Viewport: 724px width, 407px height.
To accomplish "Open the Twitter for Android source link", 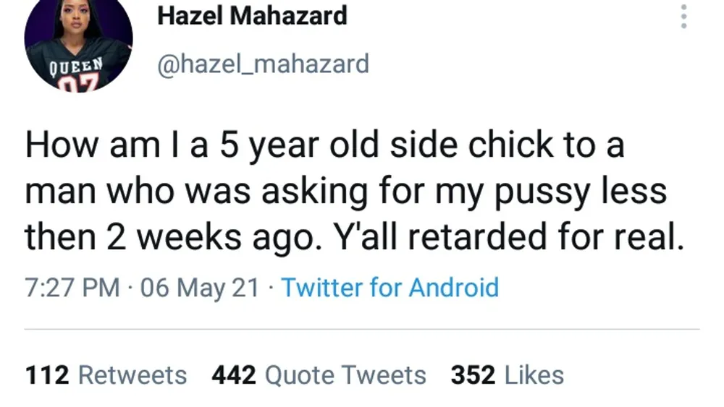I will point(390,288).
